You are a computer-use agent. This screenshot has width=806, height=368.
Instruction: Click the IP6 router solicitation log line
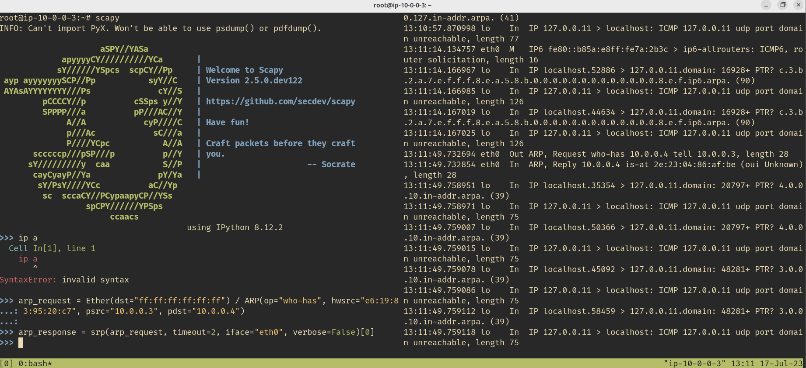click(603, 54)
